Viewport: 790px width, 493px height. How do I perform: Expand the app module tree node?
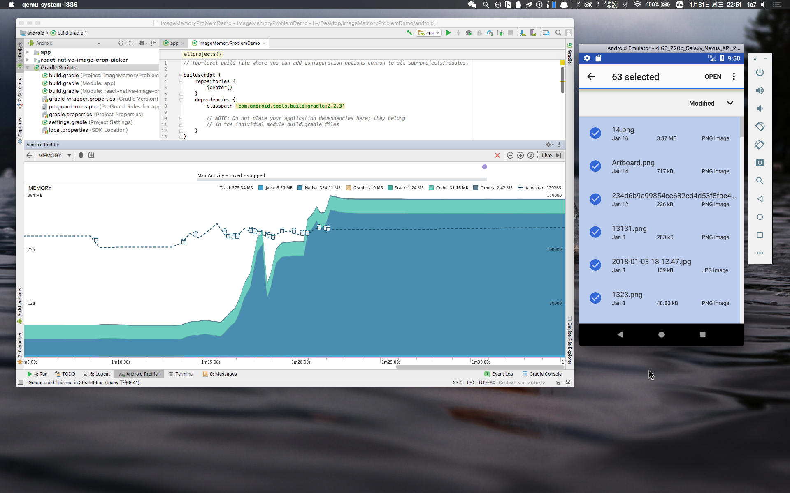(28, 52)
